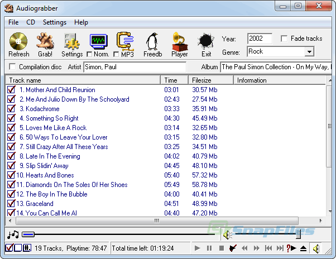Screen dimensions: 336x259
Task: Click the Information column header
Action: point(280,80)
